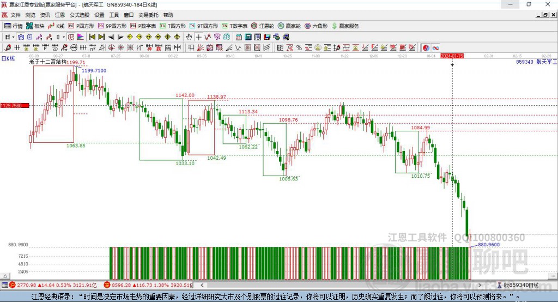Click the horizontal scrollbar left arrow
The width and height of the screenshot is (558, 302).
tap(202, 285)
